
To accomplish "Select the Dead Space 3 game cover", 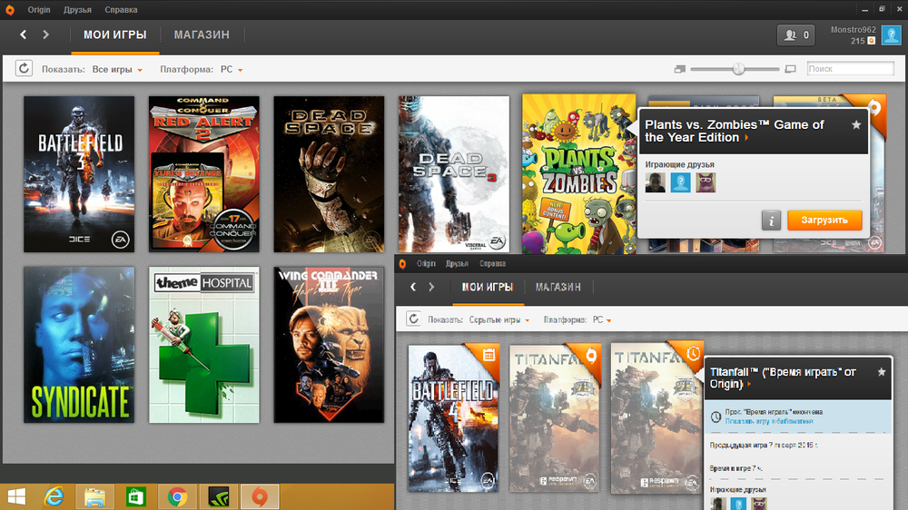I will 454,174.
